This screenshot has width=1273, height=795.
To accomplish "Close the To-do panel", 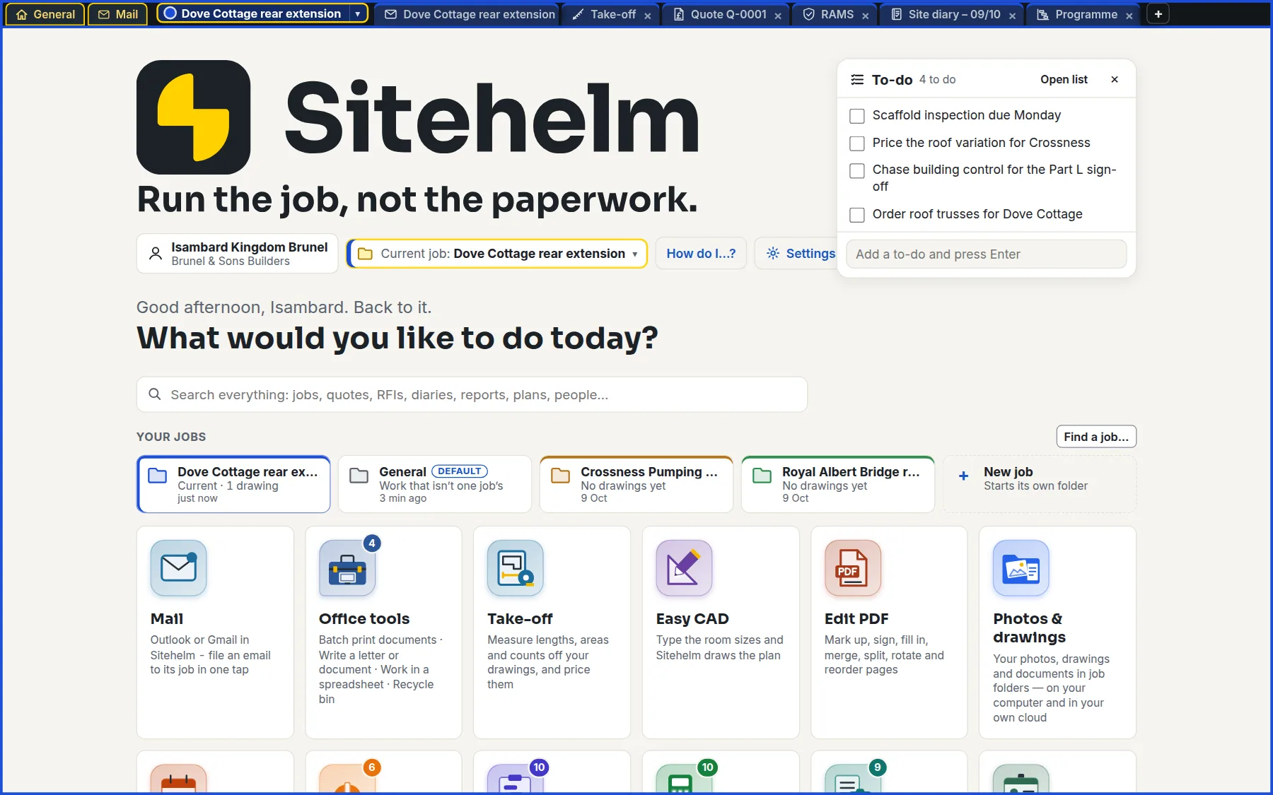I will [1115, 80].
